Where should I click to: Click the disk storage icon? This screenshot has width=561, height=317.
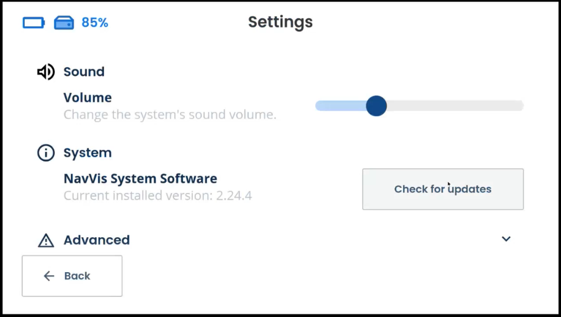64,23
